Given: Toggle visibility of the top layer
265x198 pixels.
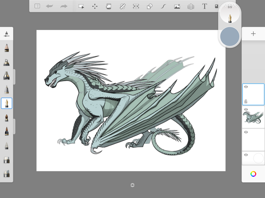Looking at the screenshot, I should 246,87.
